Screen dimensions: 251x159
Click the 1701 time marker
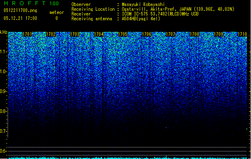(x=27, y=34)
